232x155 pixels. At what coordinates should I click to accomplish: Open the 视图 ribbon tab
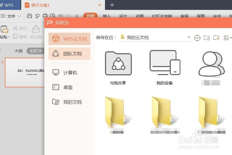[x=201, y=16]
